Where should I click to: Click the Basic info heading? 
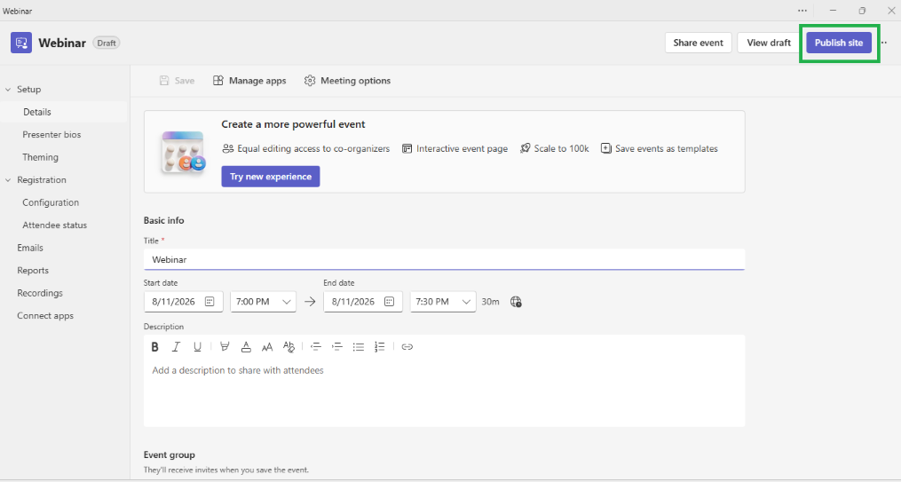(164, 220)
